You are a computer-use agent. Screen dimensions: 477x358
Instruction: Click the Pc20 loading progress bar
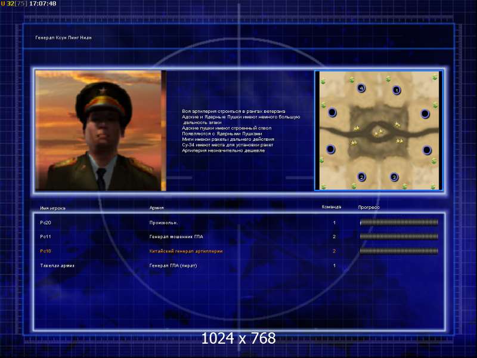pos(399,223)
